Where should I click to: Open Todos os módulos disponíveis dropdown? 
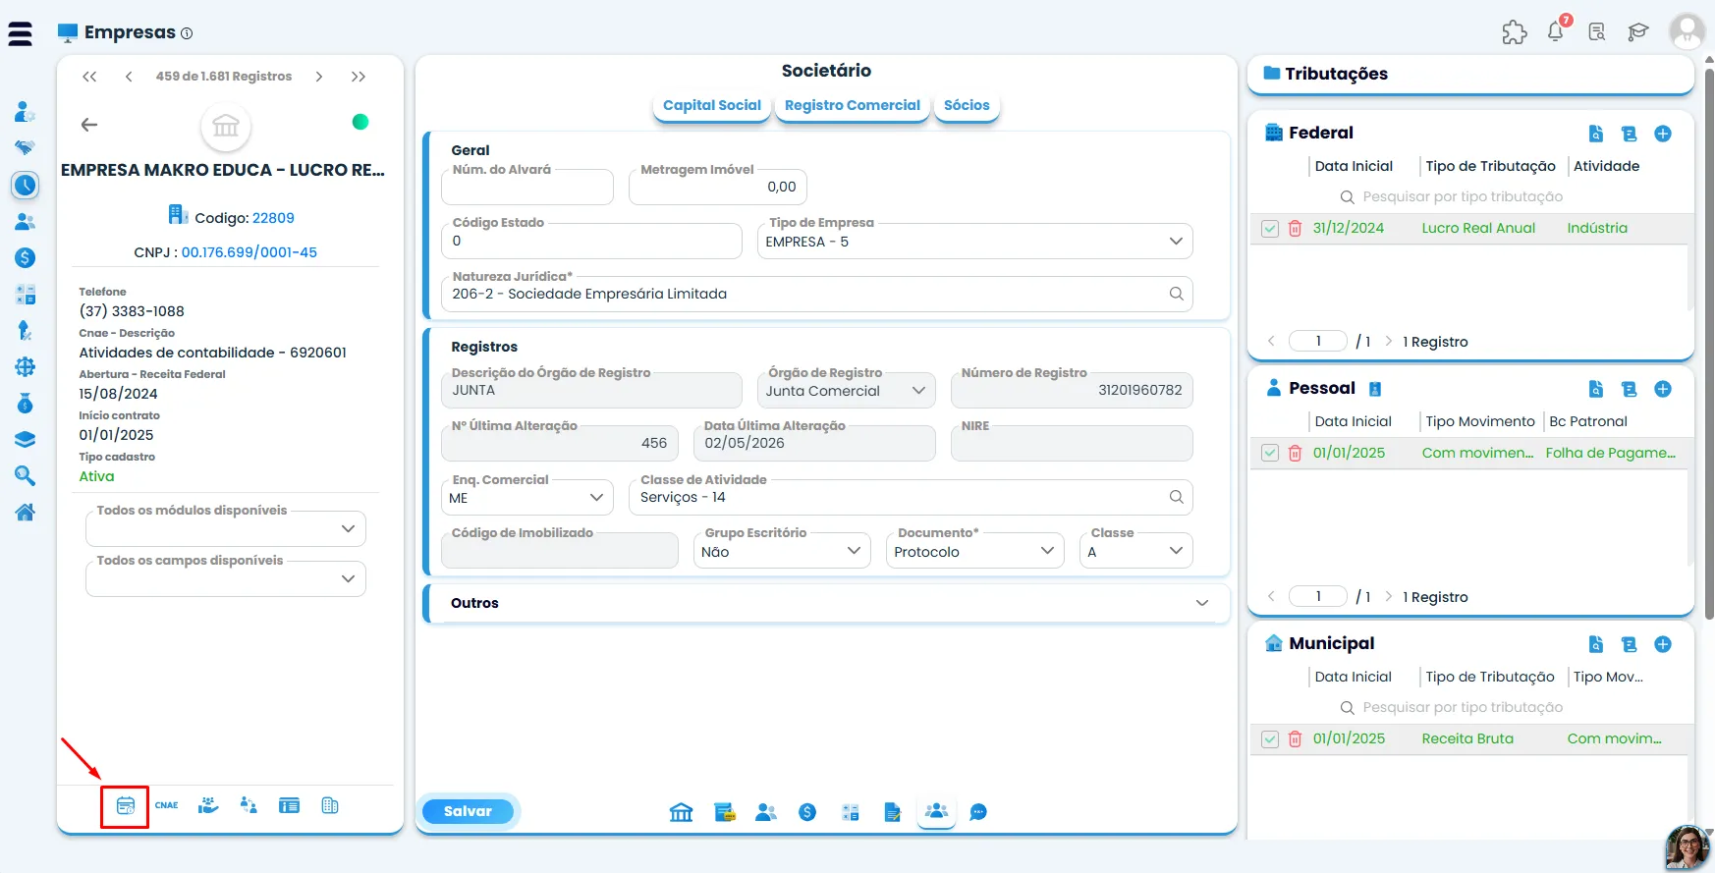[226, 528]
